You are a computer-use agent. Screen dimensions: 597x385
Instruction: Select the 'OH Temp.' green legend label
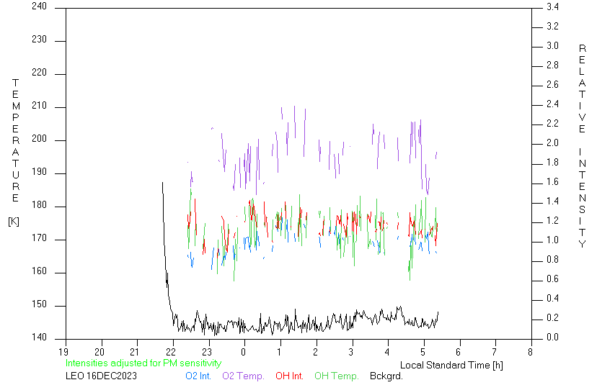[x=337, y=376]
